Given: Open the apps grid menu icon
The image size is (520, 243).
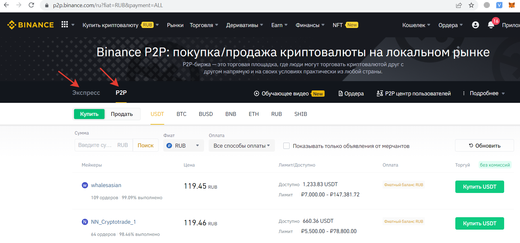Looking at the screenshot, I should (x=65, y=25).
